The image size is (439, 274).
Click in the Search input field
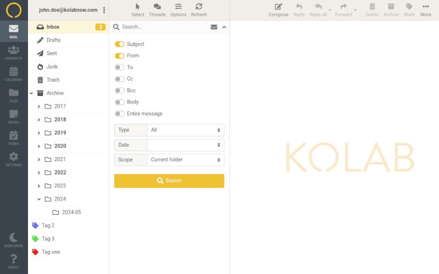click(164, 27)
